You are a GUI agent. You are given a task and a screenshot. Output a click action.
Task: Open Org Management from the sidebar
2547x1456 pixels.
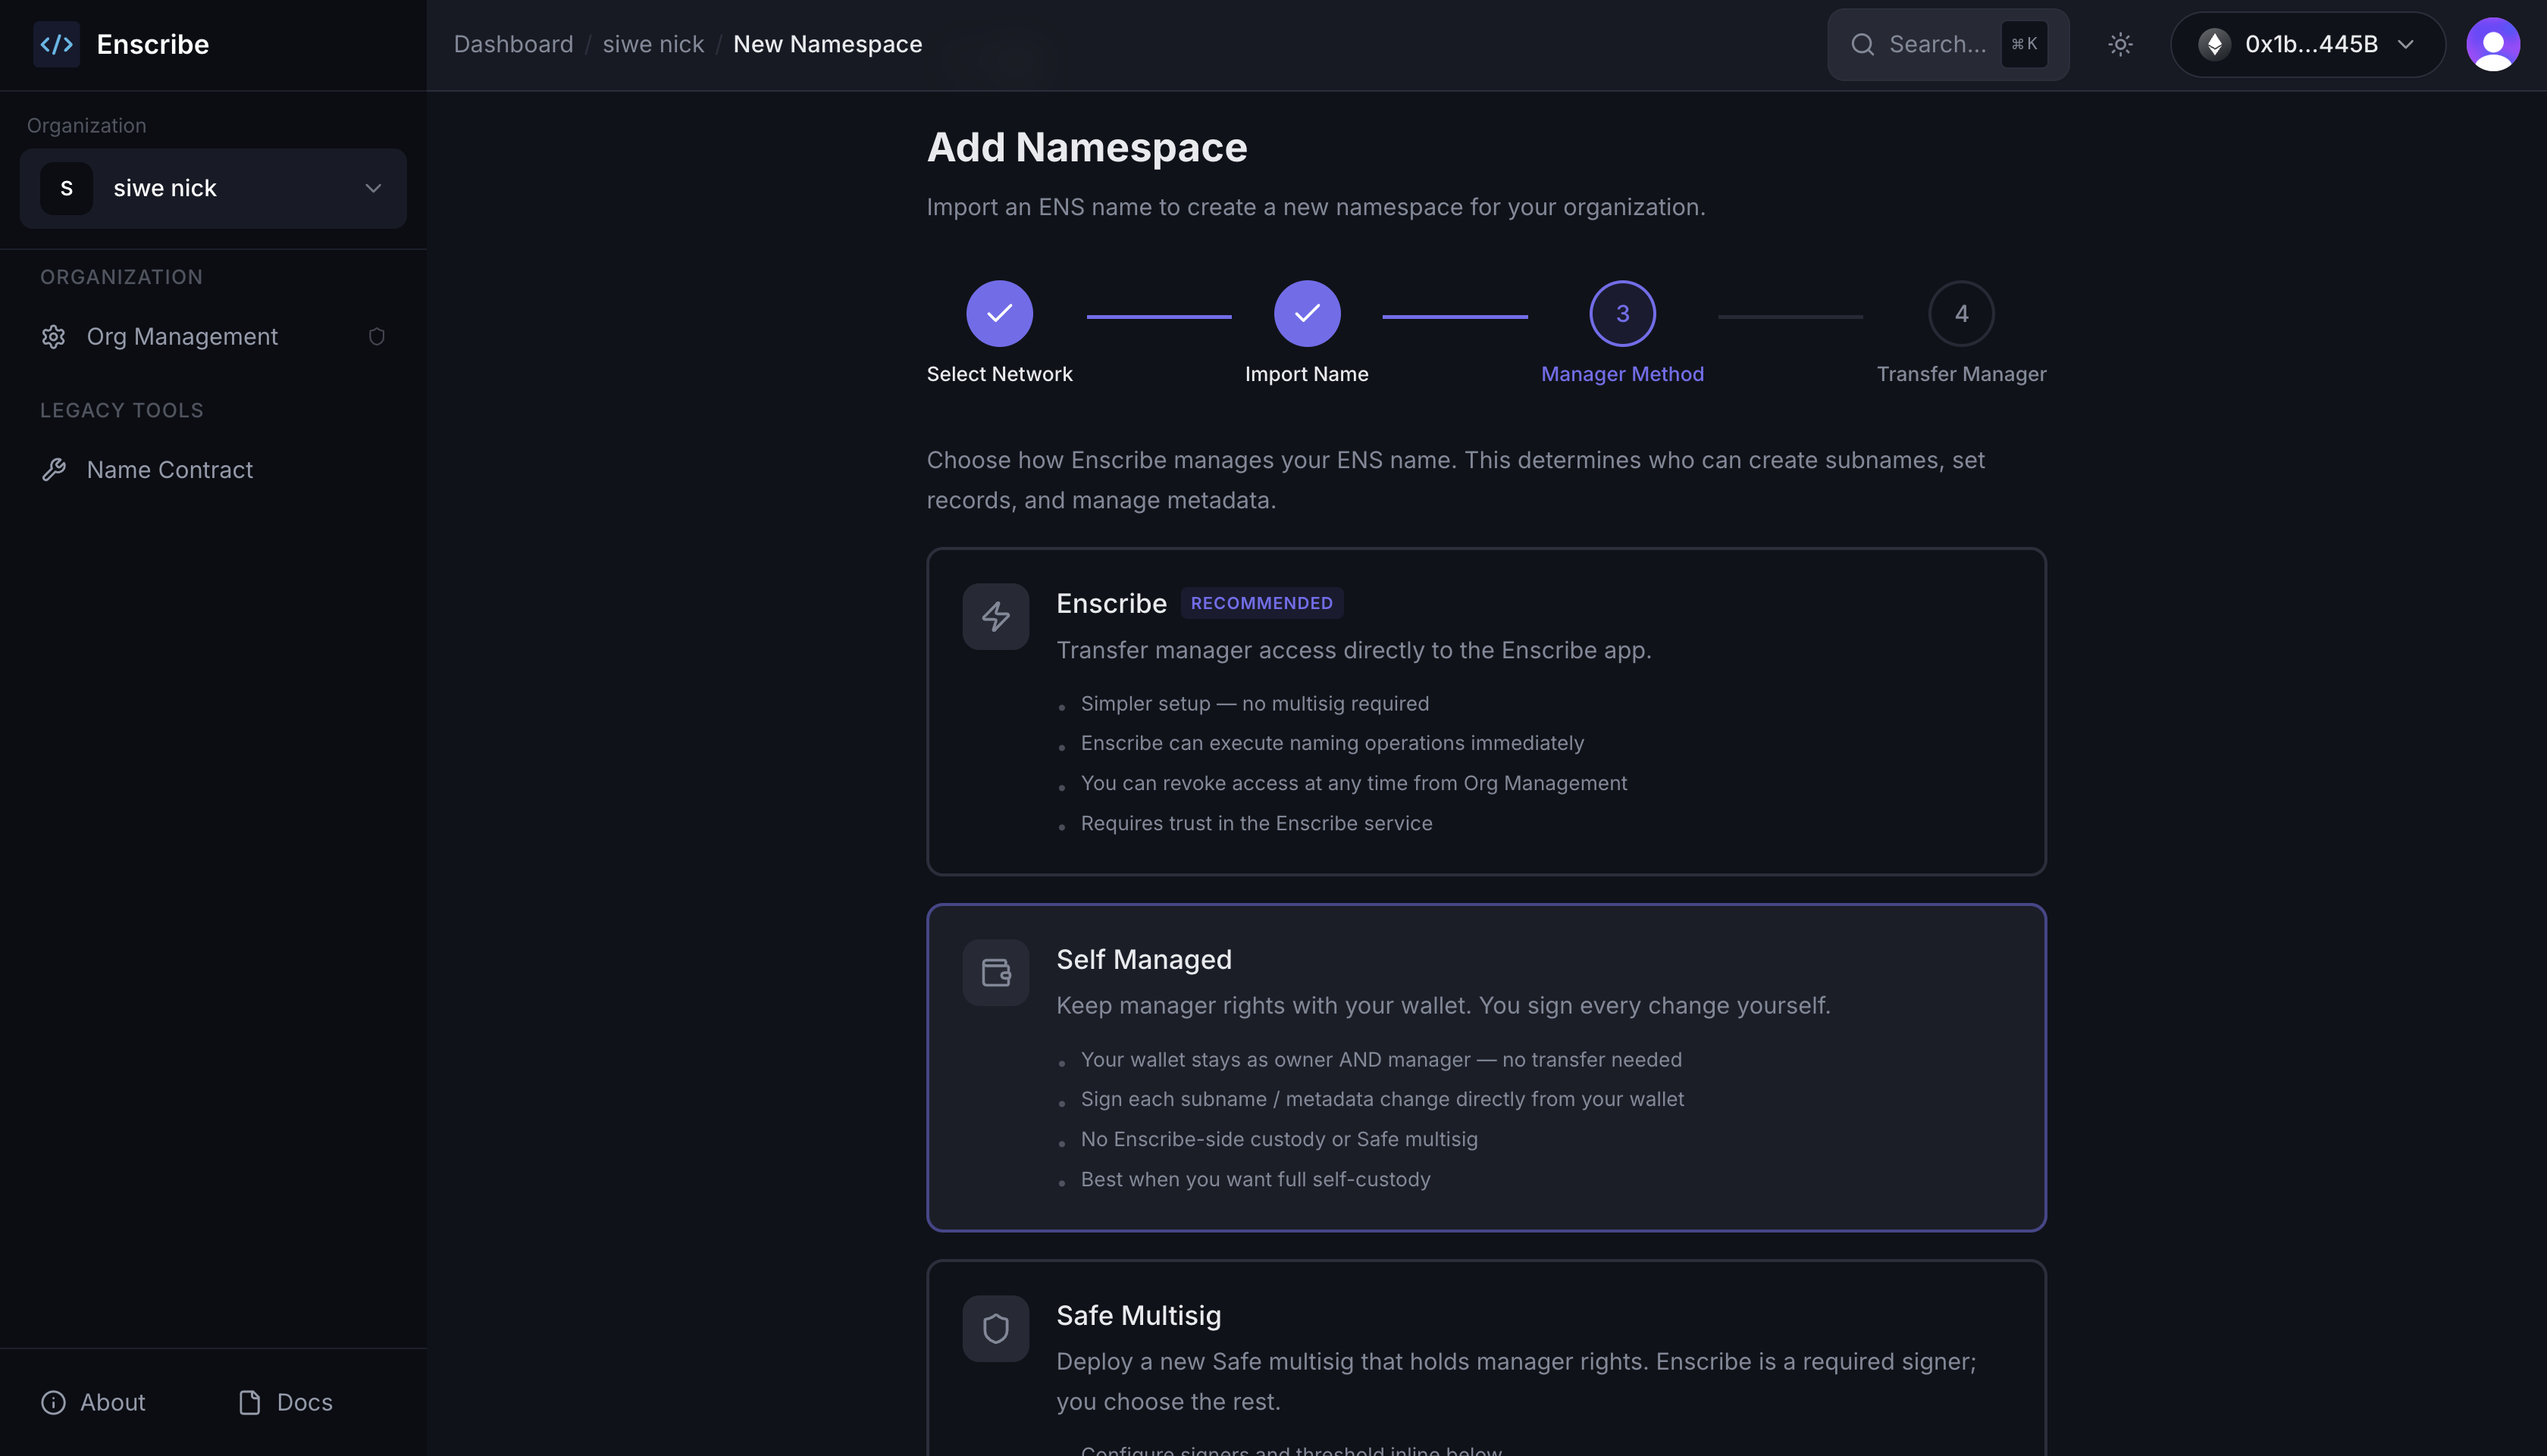click(x=213, y=336)
